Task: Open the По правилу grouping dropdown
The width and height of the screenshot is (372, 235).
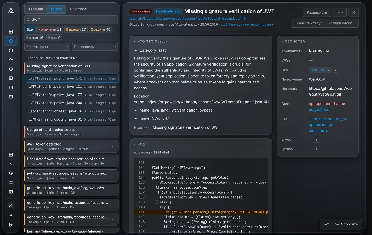Action: pos(95,47)
